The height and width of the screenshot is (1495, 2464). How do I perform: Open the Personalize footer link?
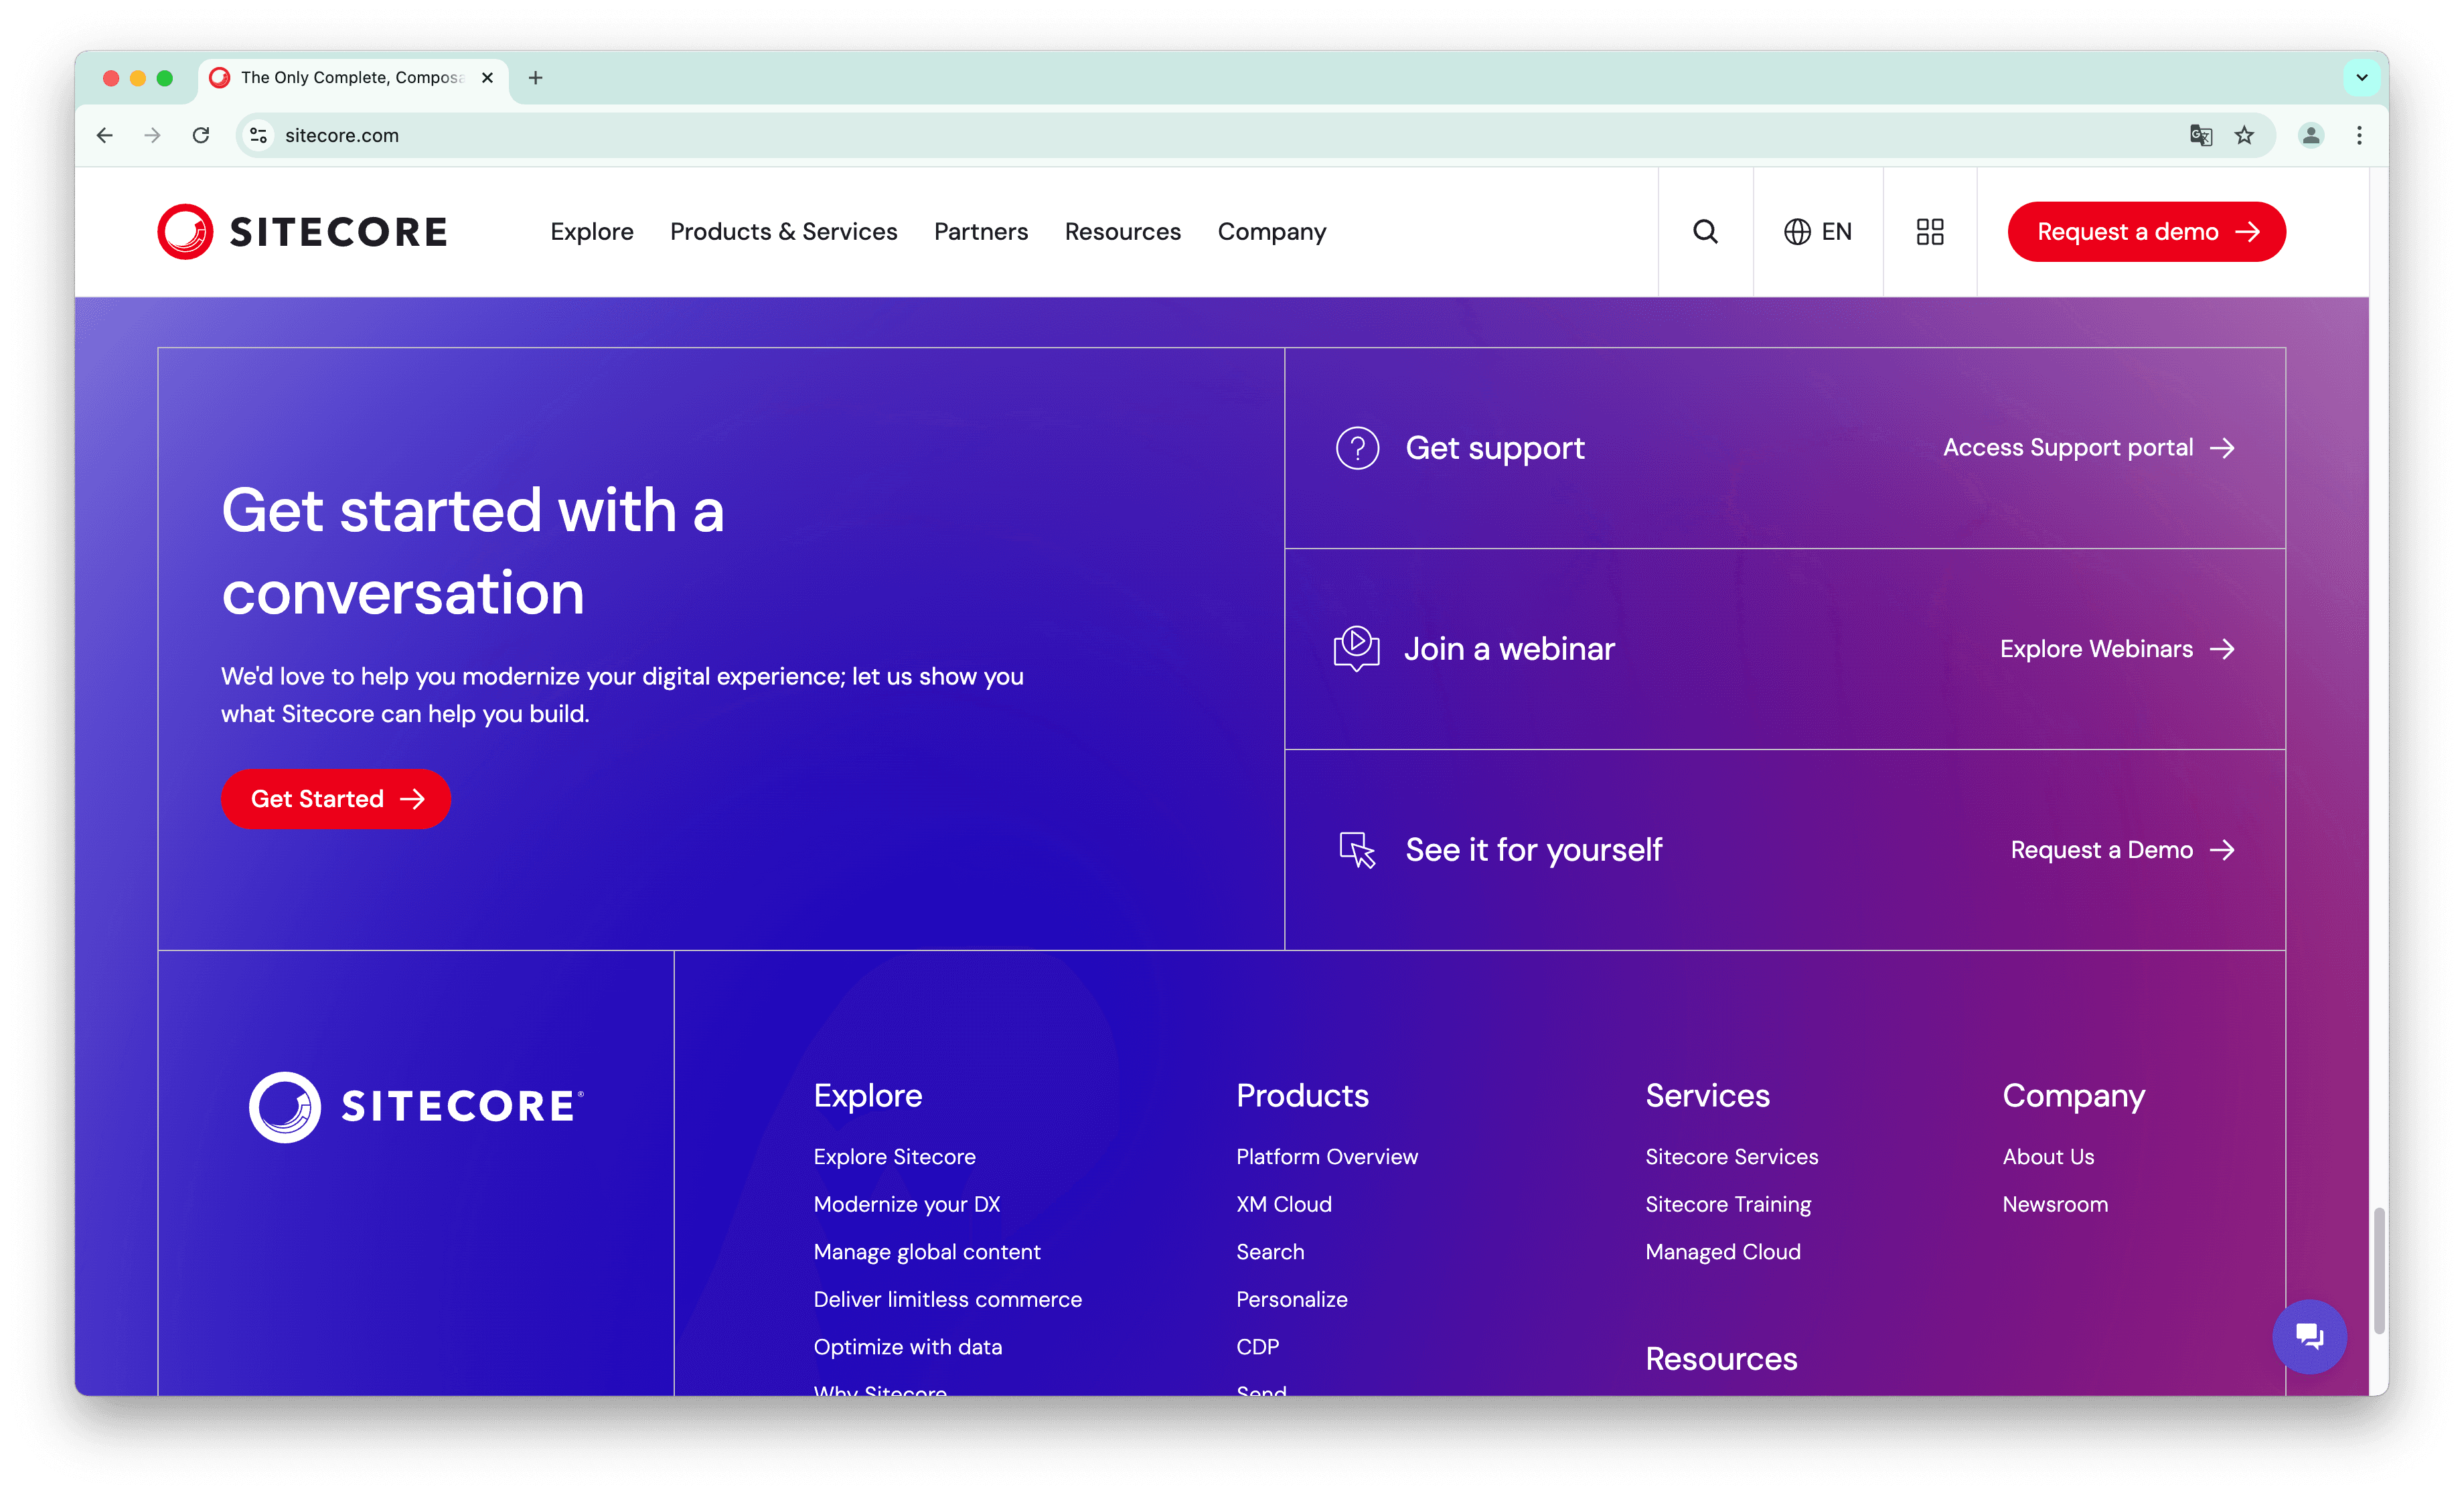pos(1291,1300)
